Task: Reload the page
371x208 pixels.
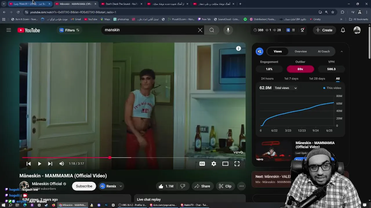Action: point(18,12)
